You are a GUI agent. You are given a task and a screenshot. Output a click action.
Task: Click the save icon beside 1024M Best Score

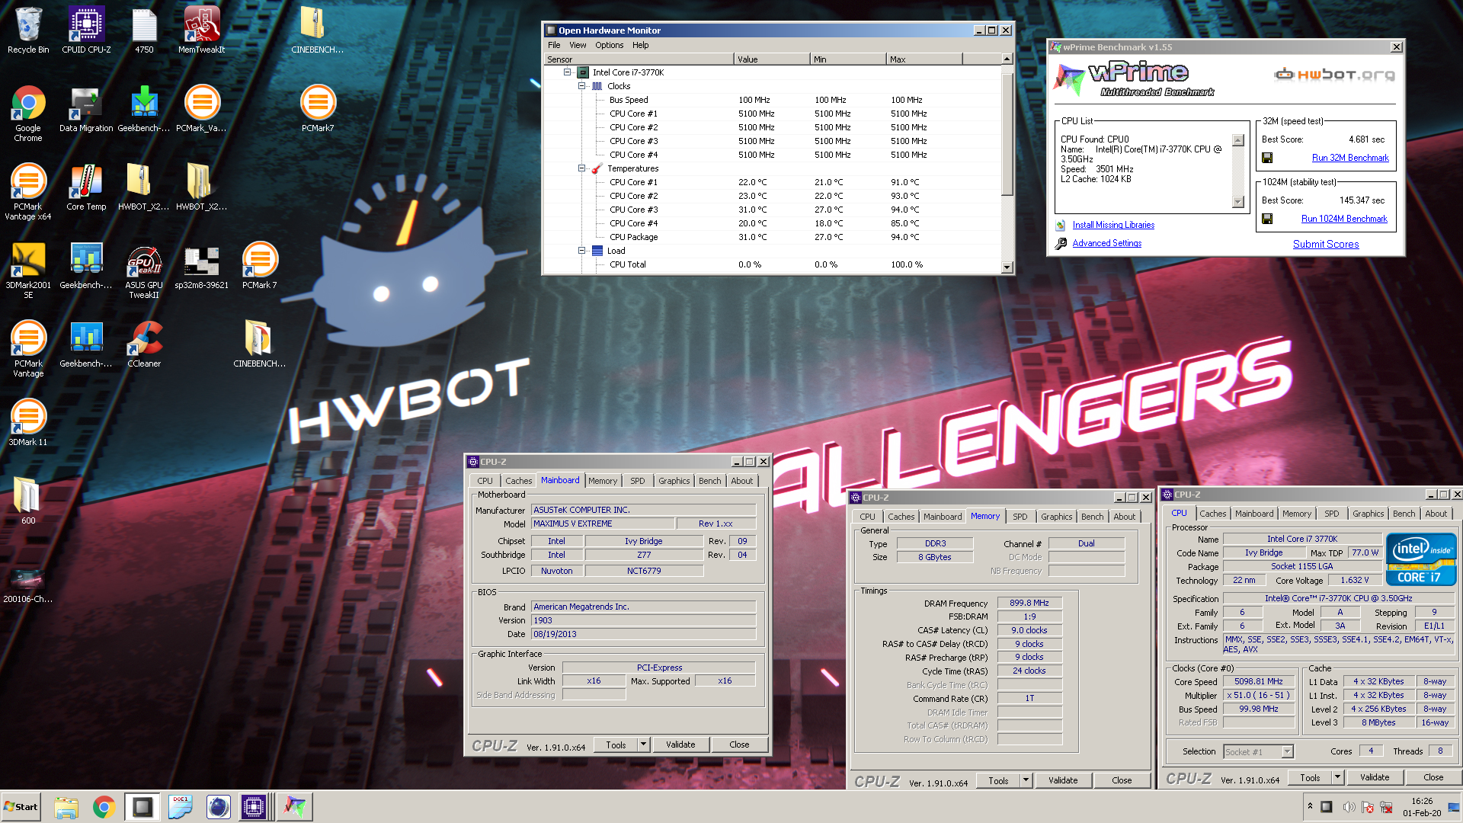pyautogui.click(x=1267, y=219)
